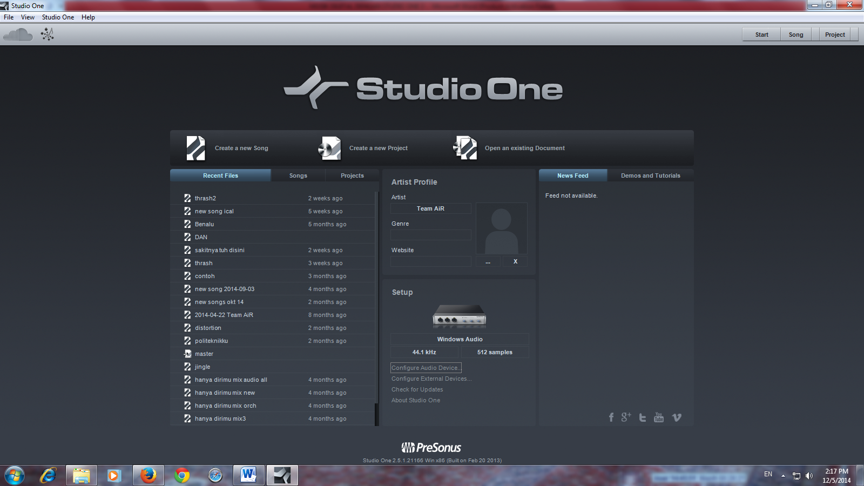This screenshot has width=864, height=486.
Task: Open the Facebook social icon
Action: coord(611,417)
